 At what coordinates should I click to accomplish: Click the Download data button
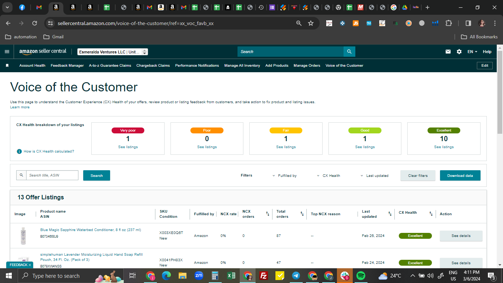click(460, 175)
